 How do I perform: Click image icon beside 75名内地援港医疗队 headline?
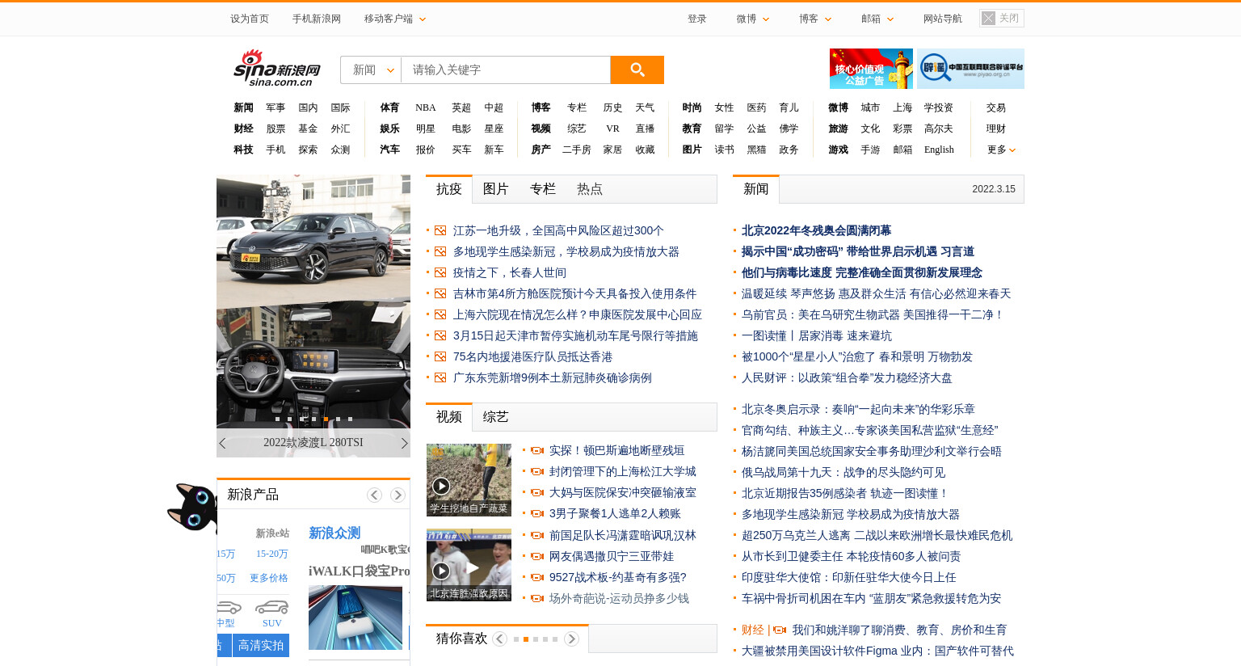(x=440, y=356)
